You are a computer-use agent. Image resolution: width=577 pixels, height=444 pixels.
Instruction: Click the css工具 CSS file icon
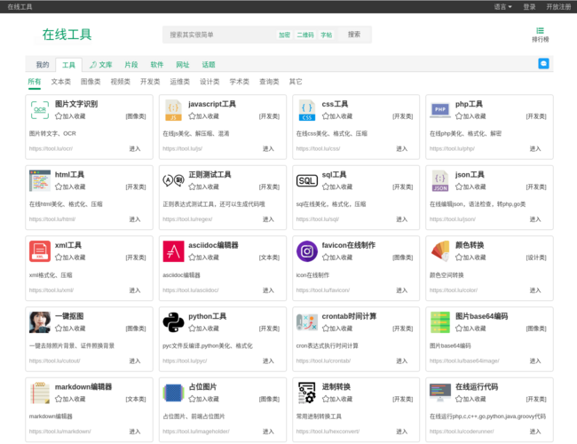307,110
